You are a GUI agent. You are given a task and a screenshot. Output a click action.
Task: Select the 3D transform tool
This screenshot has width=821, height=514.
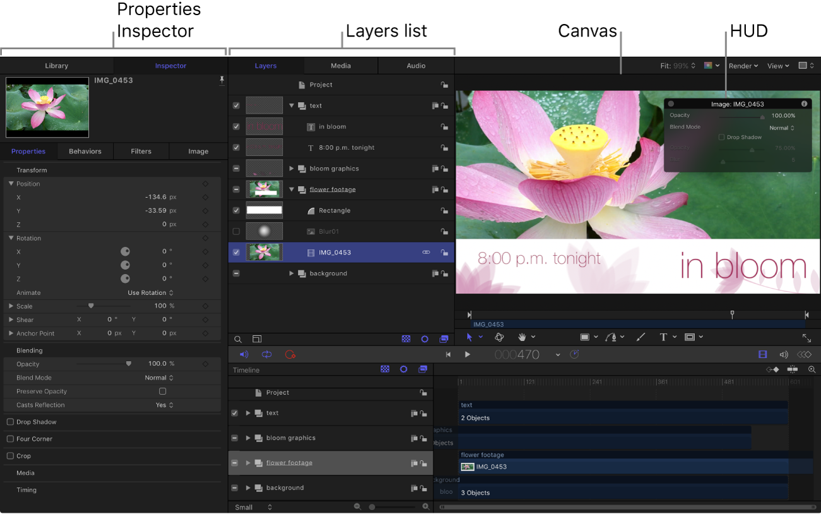point(499,337)
